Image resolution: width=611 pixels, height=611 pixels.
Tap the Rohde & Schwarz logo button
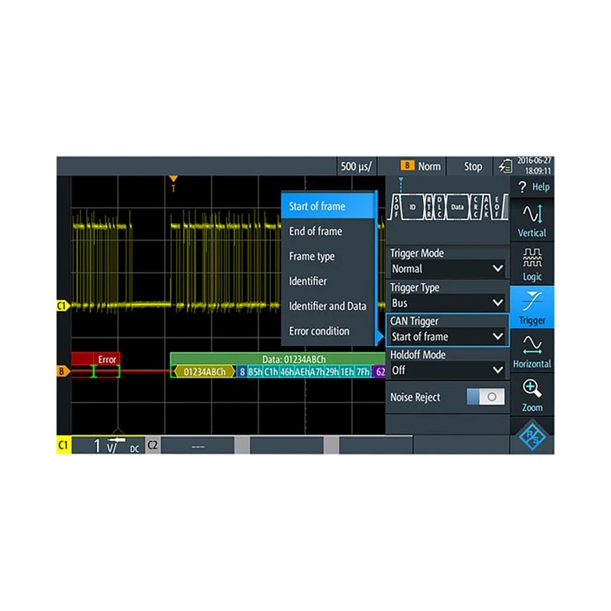coord(532,436)
